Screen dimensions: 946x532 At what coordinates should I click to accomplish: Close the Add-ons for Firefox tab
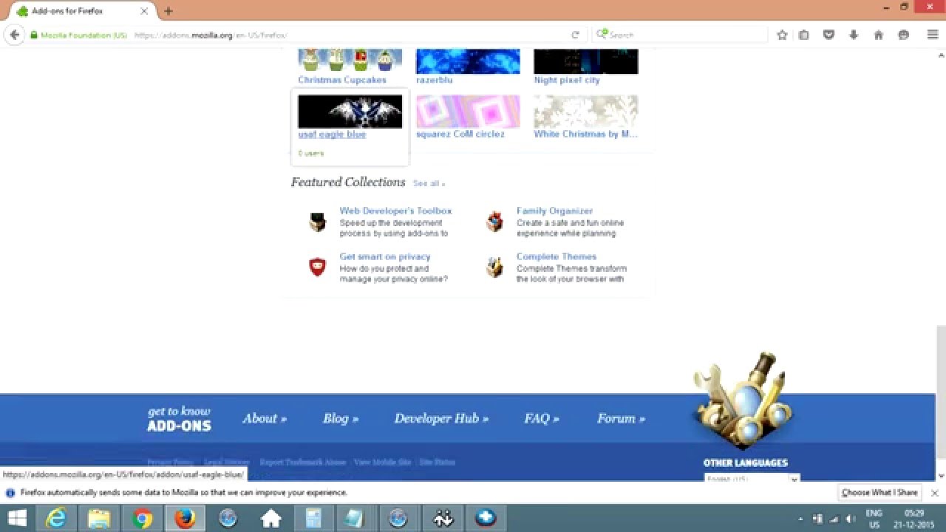coord(144,11)
